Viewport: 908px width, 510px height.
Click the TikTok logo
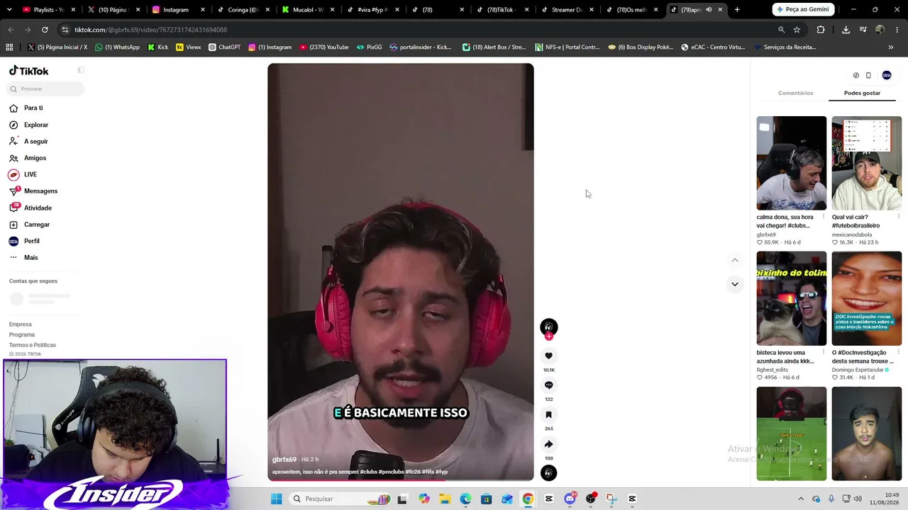29,71
